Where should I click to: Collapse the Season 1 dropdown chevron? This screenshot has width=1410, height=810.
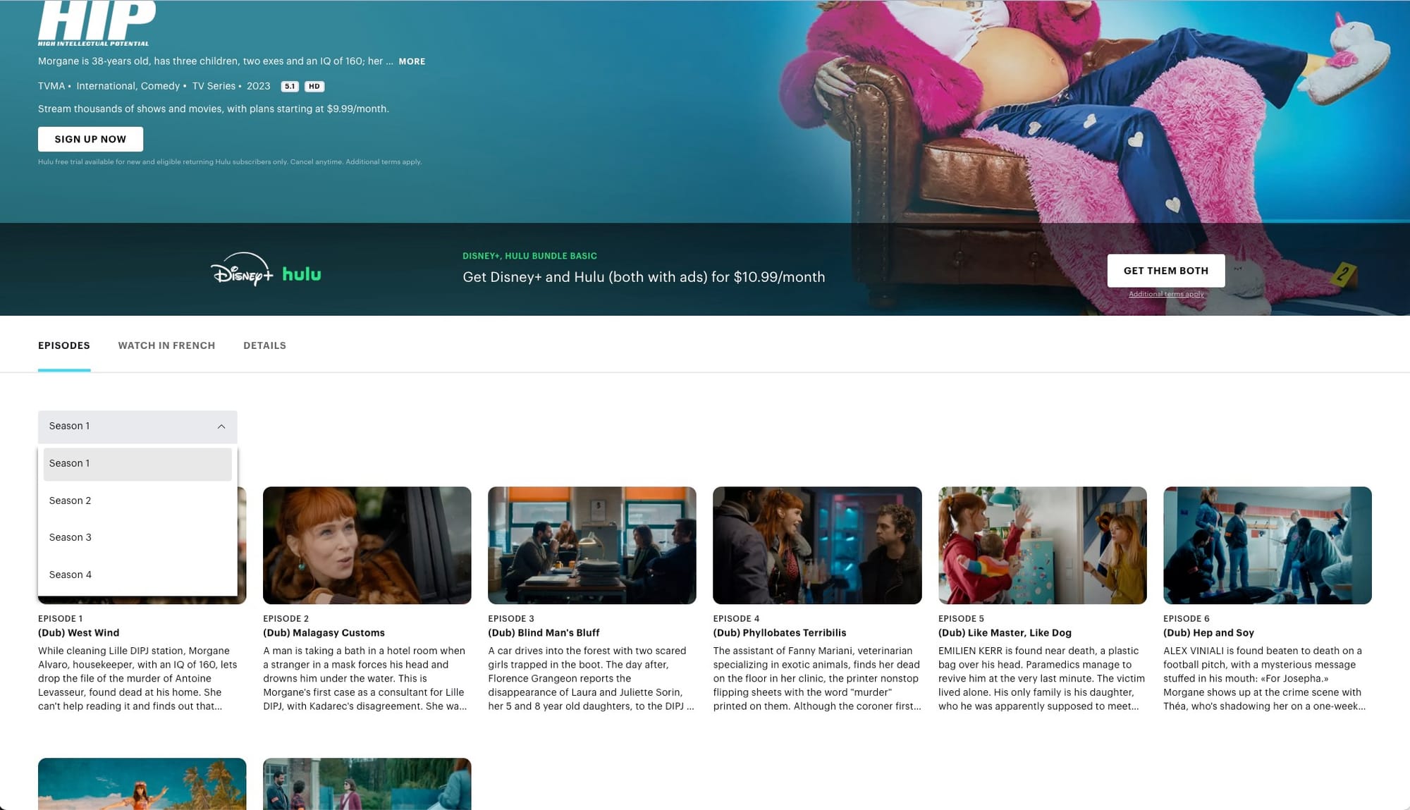[x=221, y=427]
